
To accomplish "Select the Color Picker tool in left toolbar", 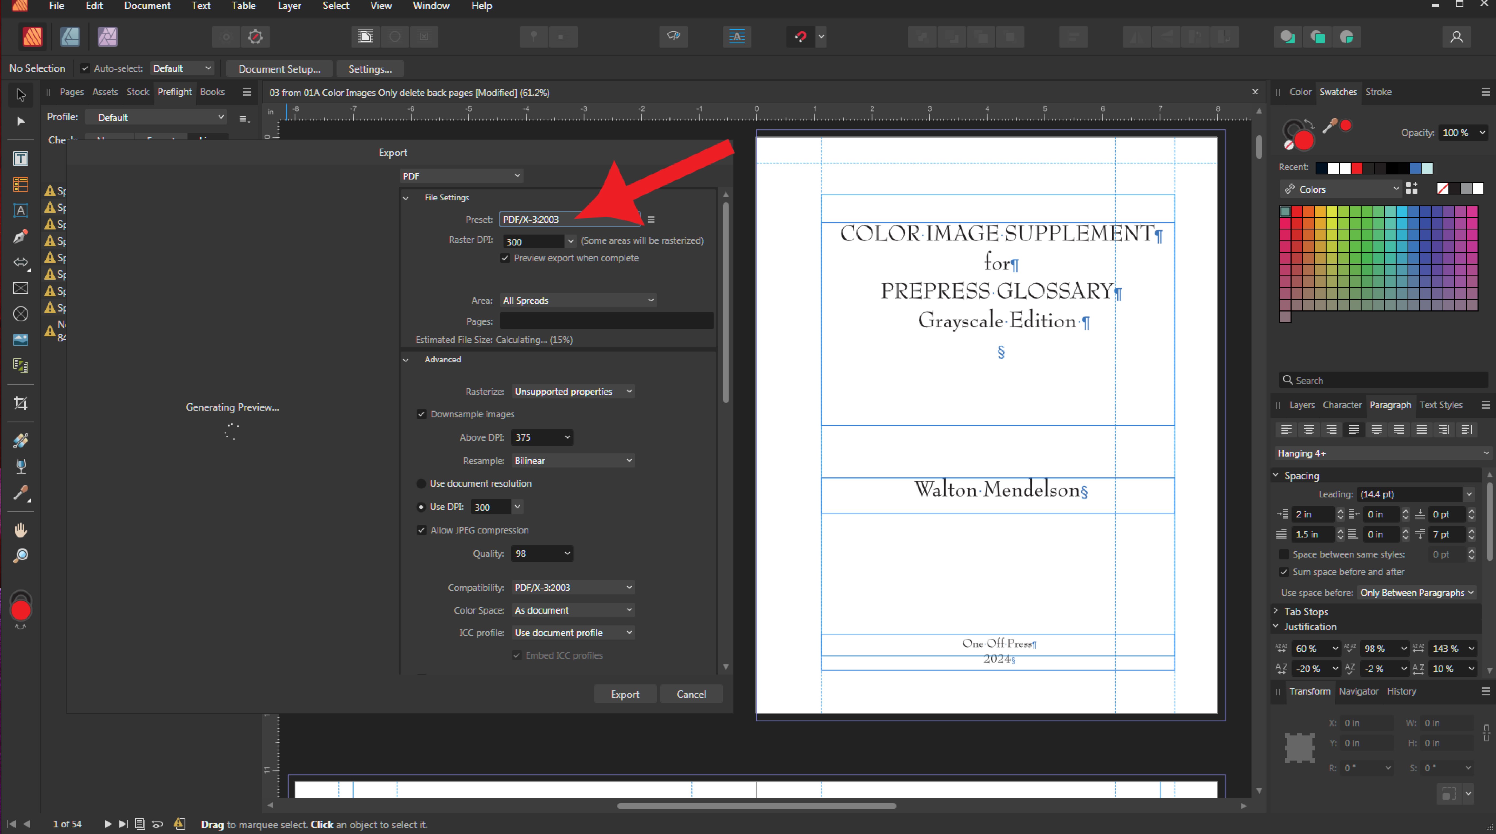I will [x=21, y=493].
